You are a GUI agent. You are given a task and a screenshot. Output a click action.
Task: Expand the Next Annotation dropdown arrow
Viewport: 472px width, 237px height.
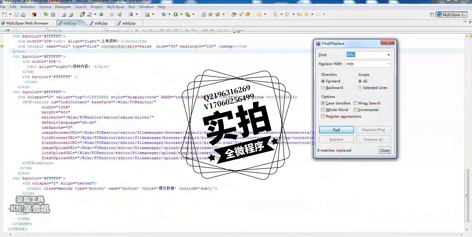tap(281, 14)
